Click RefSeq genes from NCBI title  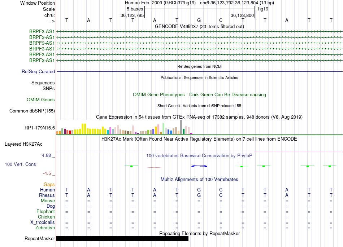200,66
